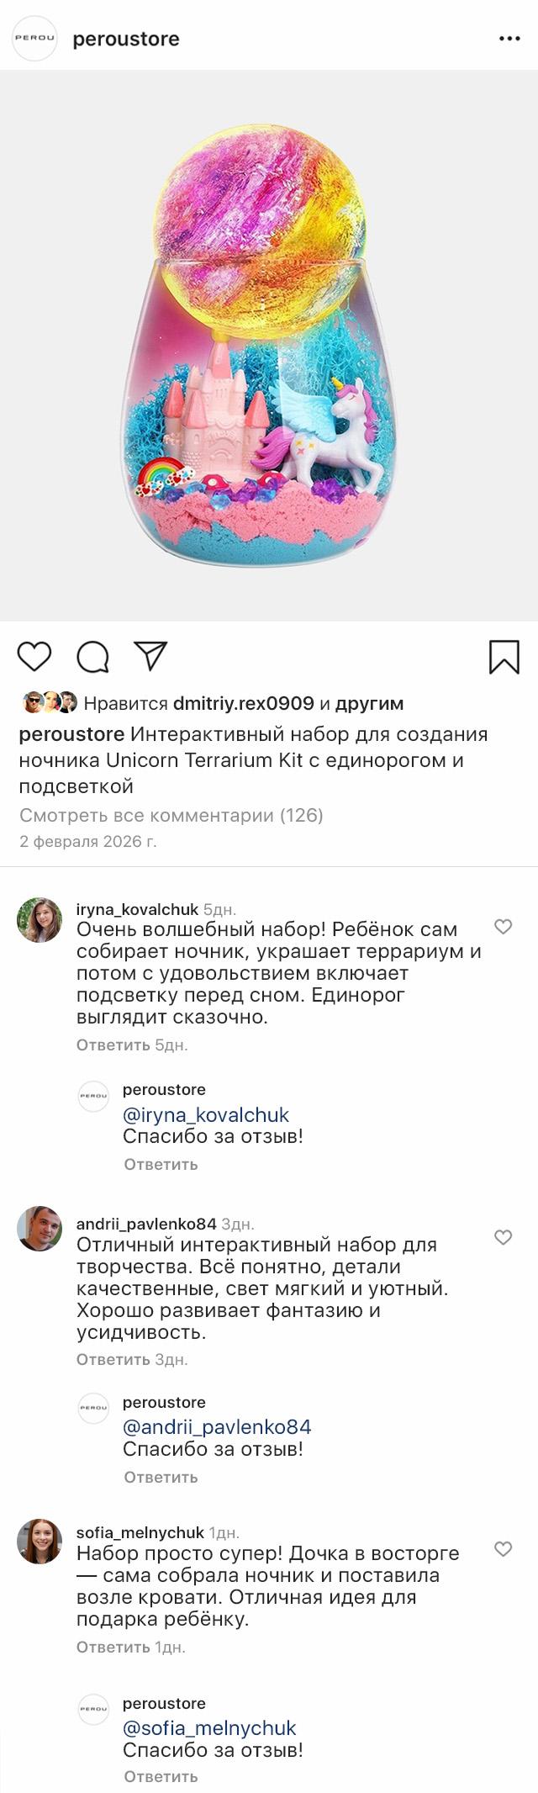Viewport: 538px width, 1793px height.
Task: Share the post via paper plane icon
Action: pyautogui.click(x=151, y=656)
